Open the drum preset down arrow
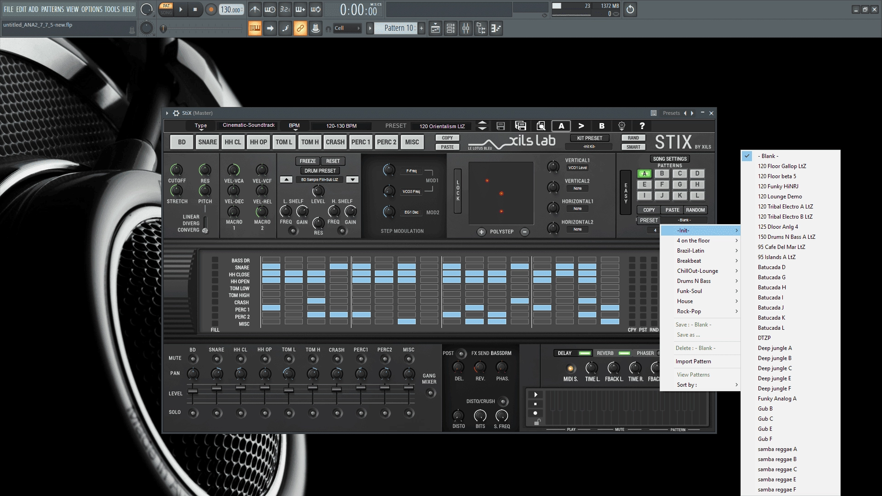The image size is (882, 496). 352,180
